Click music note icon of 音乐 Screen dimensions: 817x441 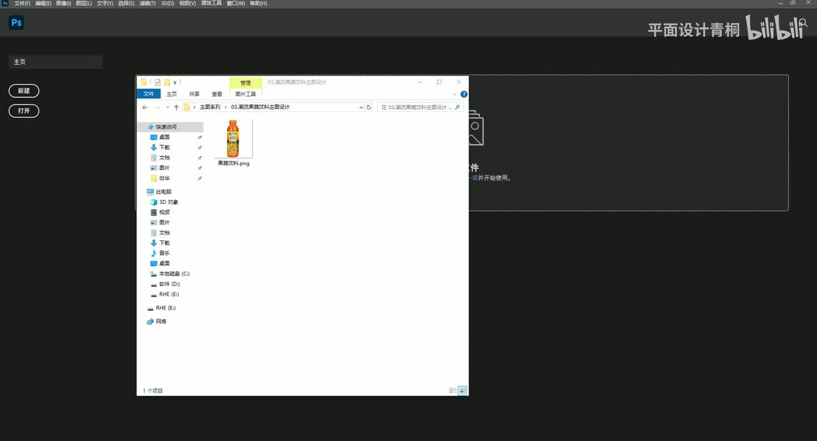click(154, 253)
